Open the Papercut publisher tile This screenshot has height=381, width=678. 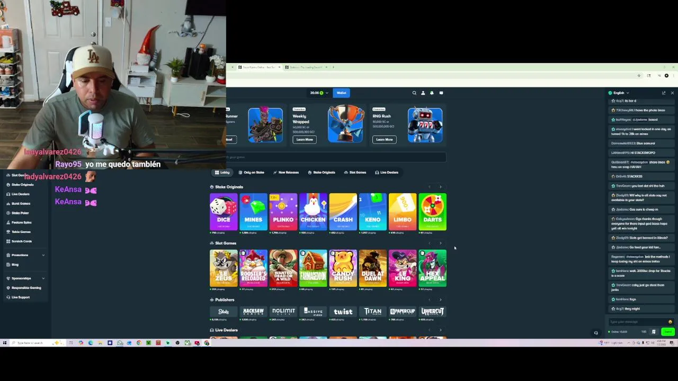click(403, 312)
